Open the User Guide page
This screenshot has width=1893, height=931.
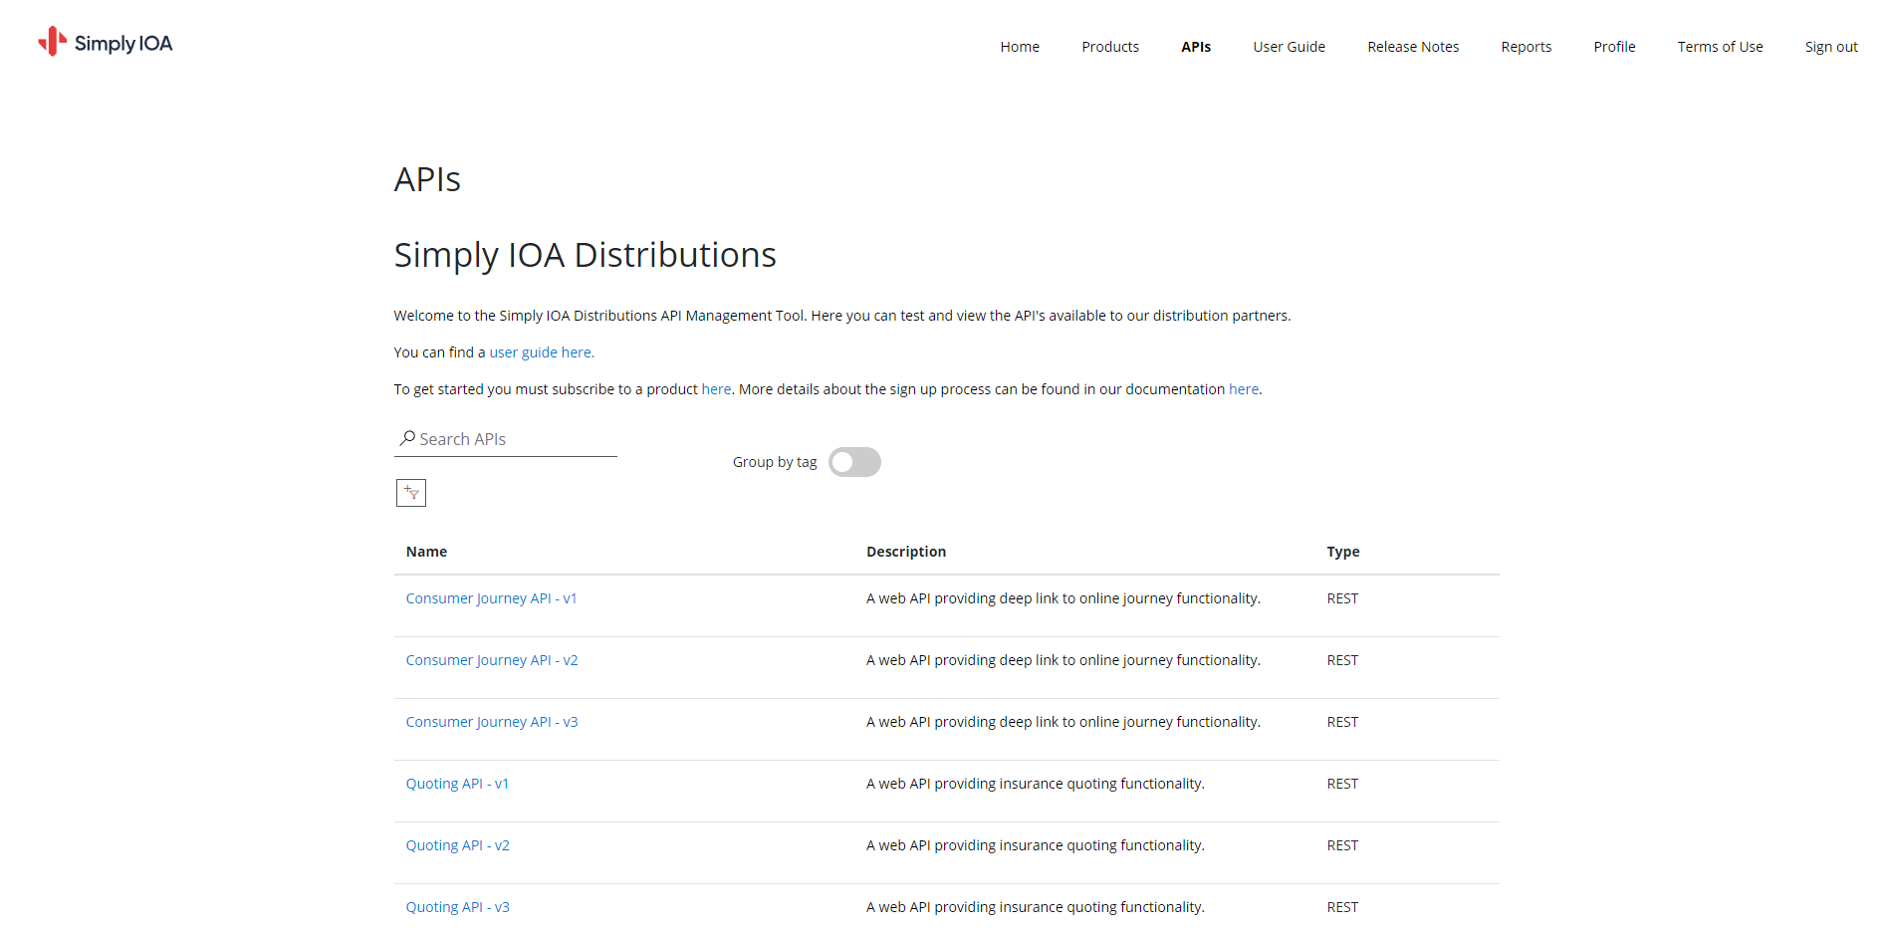tap(1289, 47)
